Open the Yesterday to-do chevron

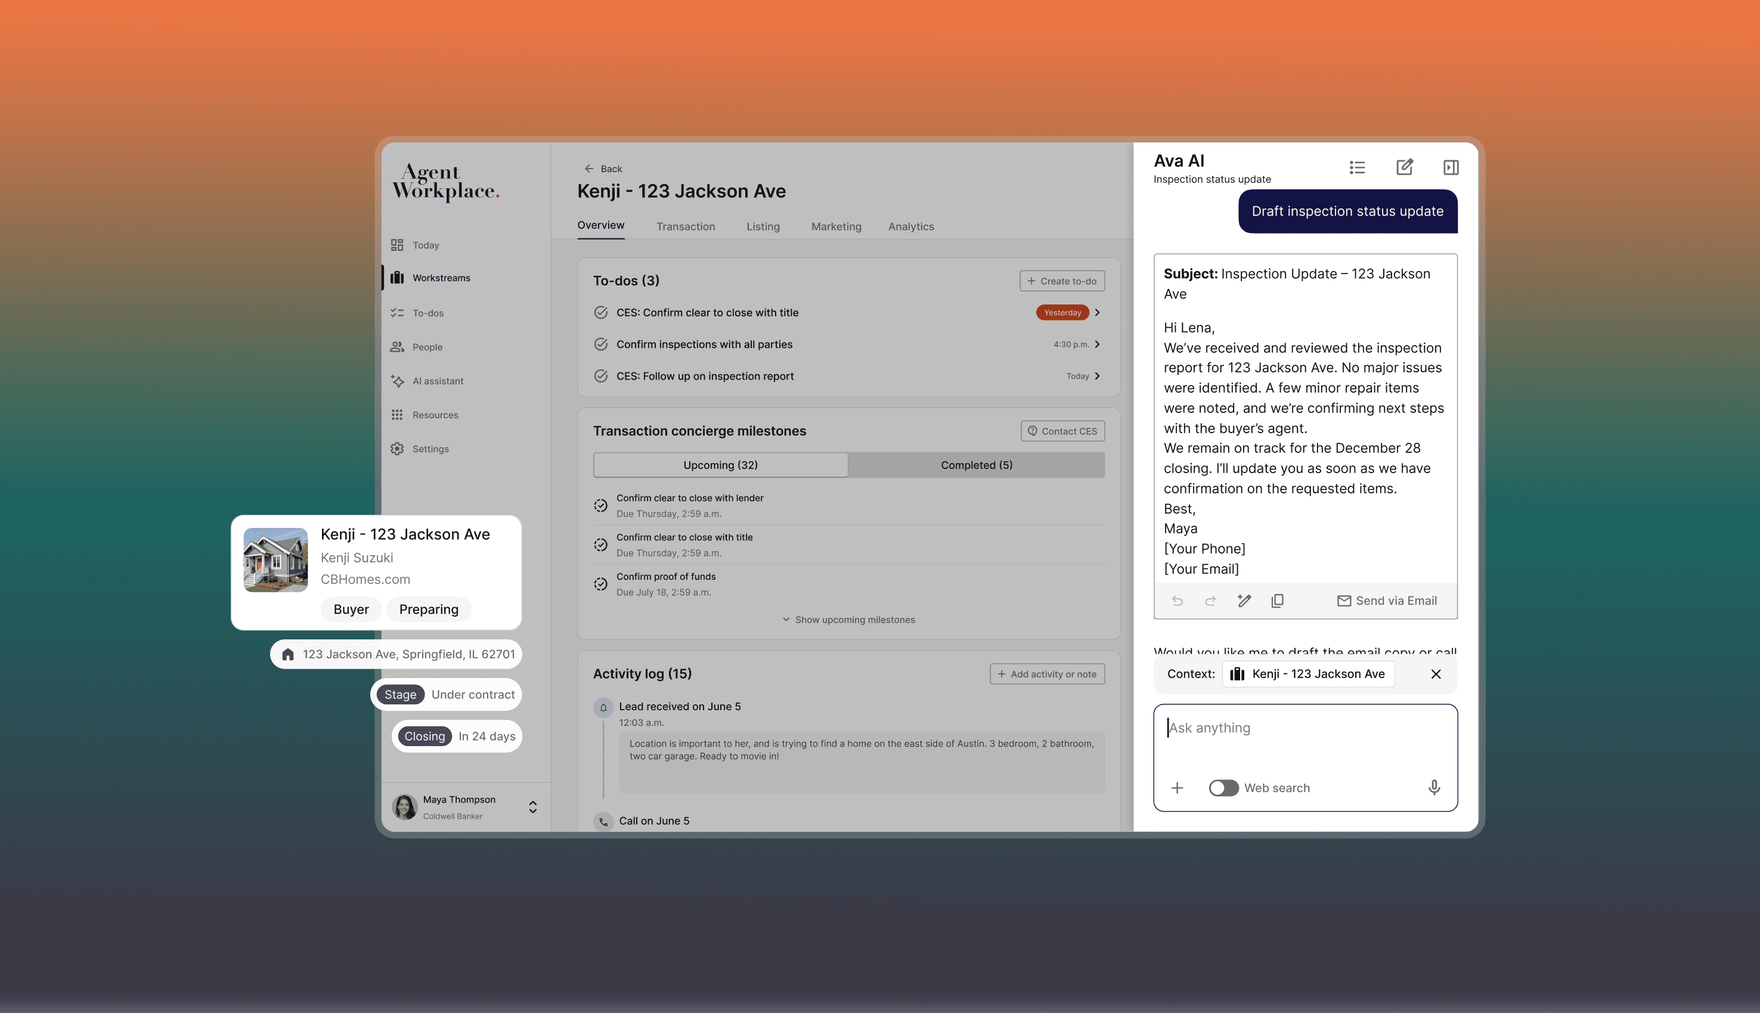click(1098, 312)
